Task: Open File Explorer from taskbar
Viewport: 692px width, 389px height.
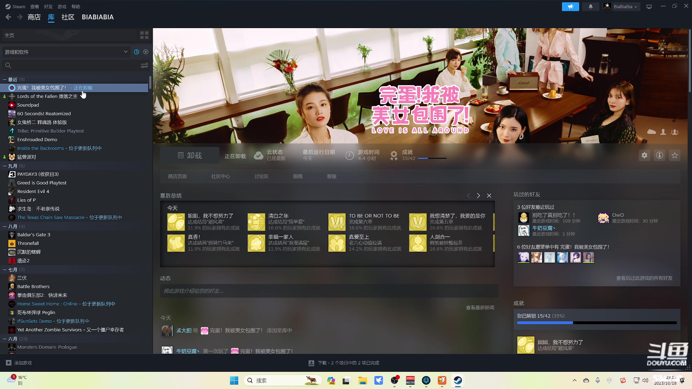Action: pos(363,380)
